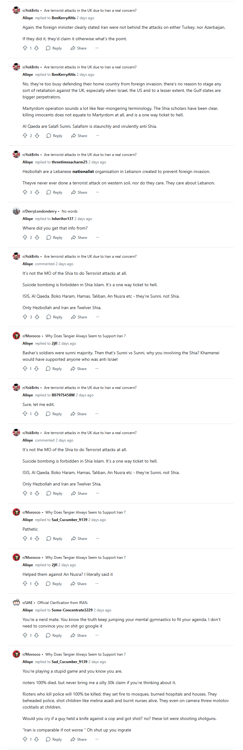Visit threetimesacharm25's profile

tap(69, 162)
